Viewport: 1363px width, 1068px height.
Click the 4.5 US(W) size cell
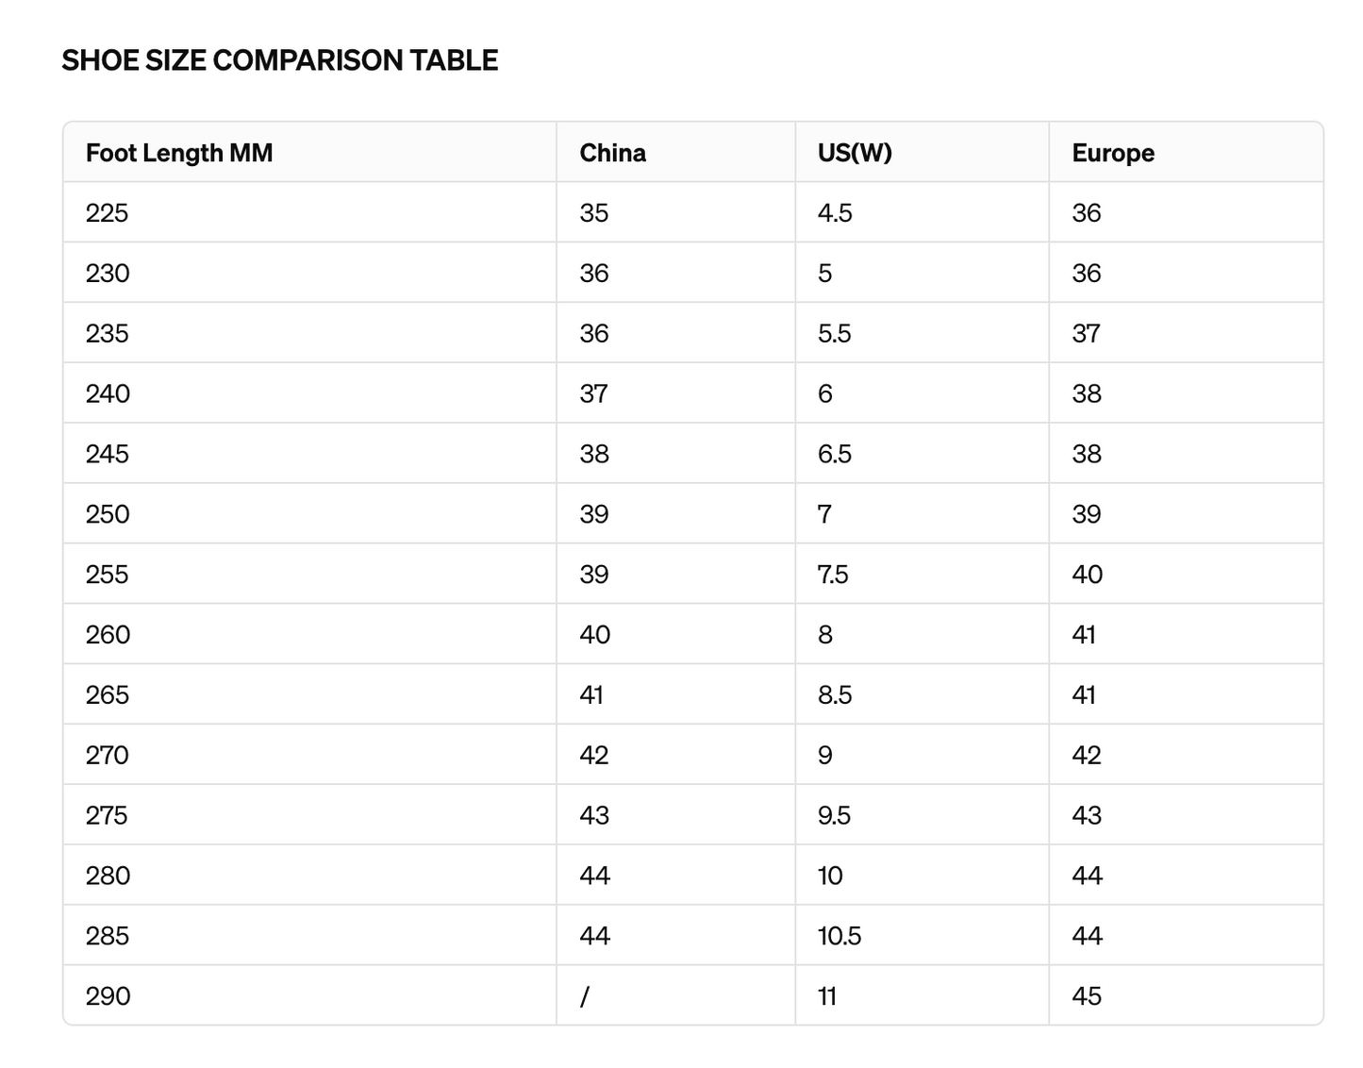click(922, 212)
